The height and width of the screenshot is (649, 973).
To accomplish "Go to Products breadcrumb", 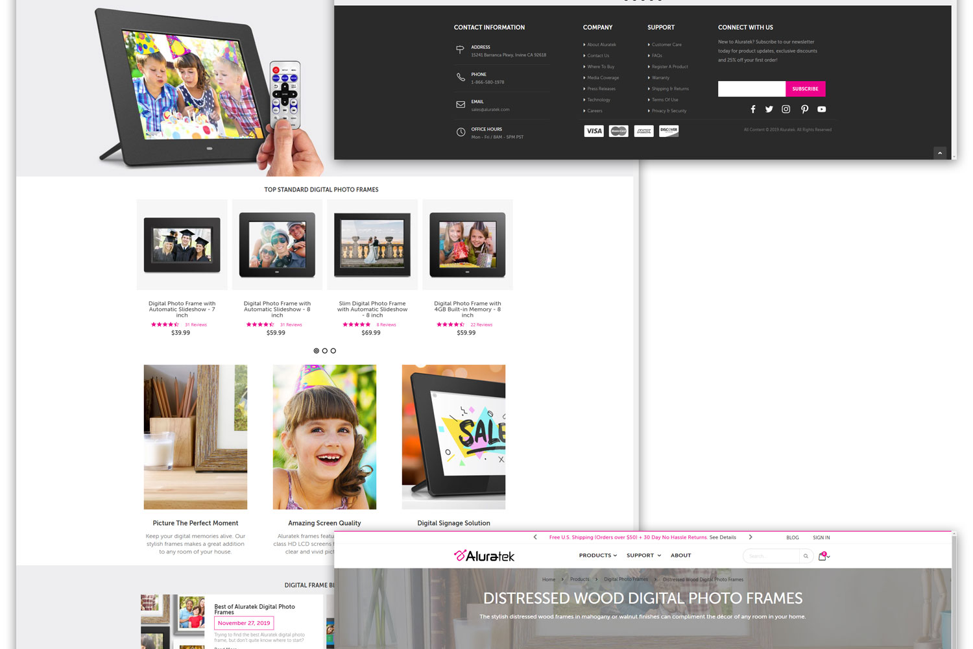I will pos(580,580).
